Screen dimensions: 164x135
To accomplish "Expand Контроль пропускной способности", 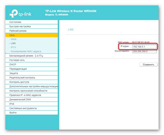I will tap(31, 91).
